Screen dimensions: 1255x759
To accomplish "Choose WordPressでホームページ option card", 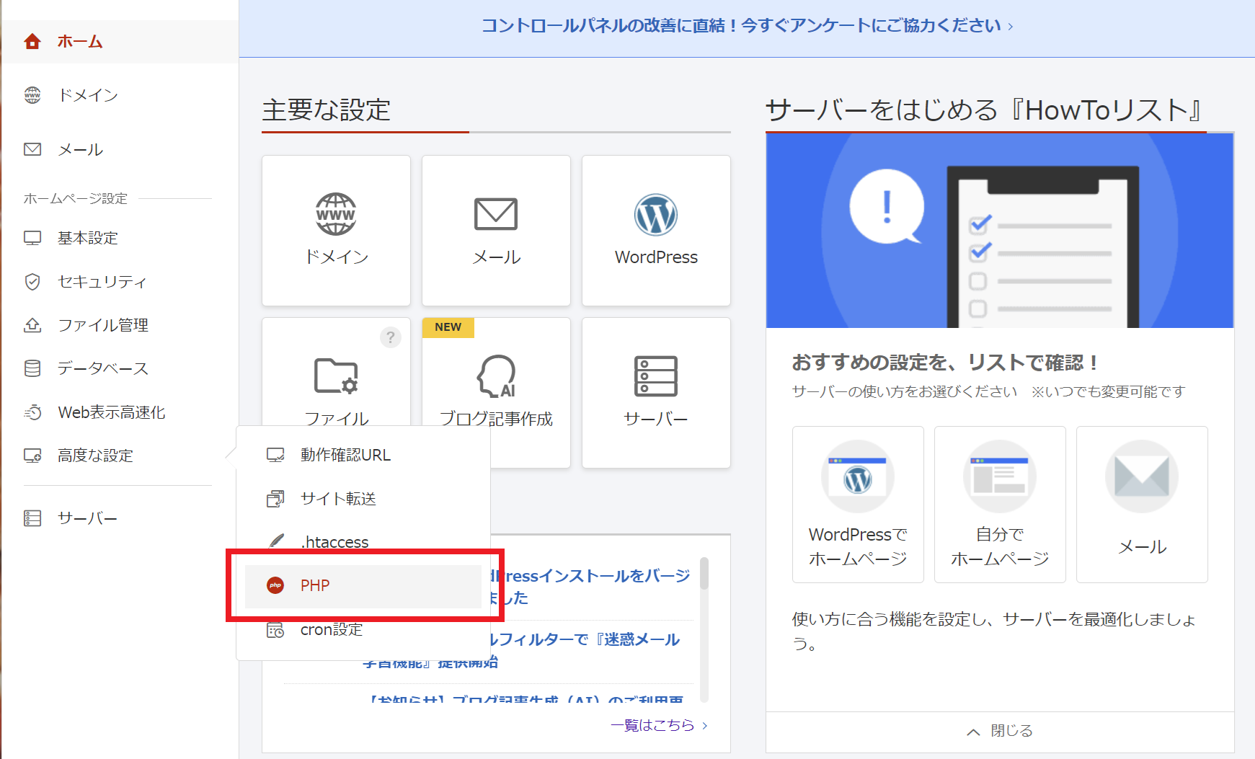I will click(858, 505).
